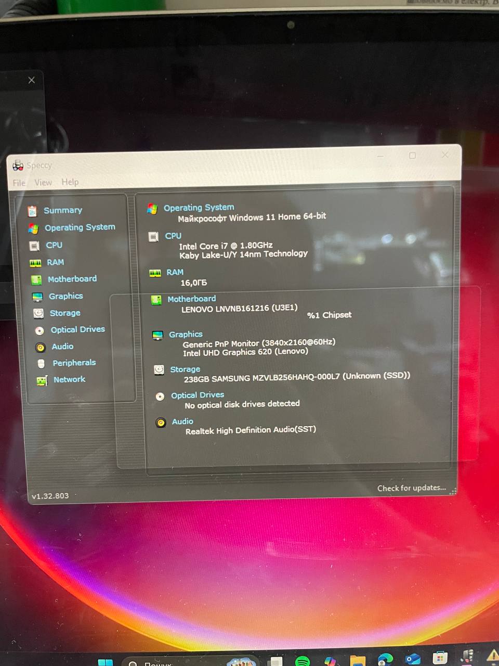This screenshot has height=666, width=499.
Task: Open Storage in the left sidebar
Action: [64, 313]
